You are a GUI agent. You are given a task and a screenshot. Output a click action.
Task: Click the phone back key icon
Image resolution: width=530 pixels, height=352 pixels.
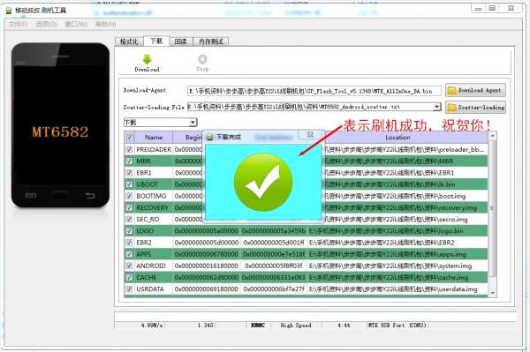90,195
